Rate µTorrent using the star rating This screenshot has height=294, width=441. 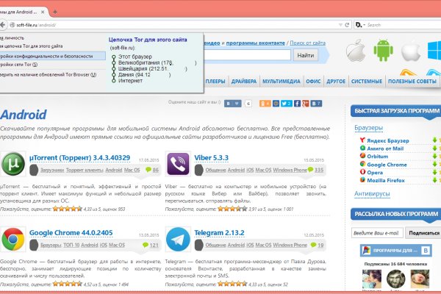click(68, 209)
